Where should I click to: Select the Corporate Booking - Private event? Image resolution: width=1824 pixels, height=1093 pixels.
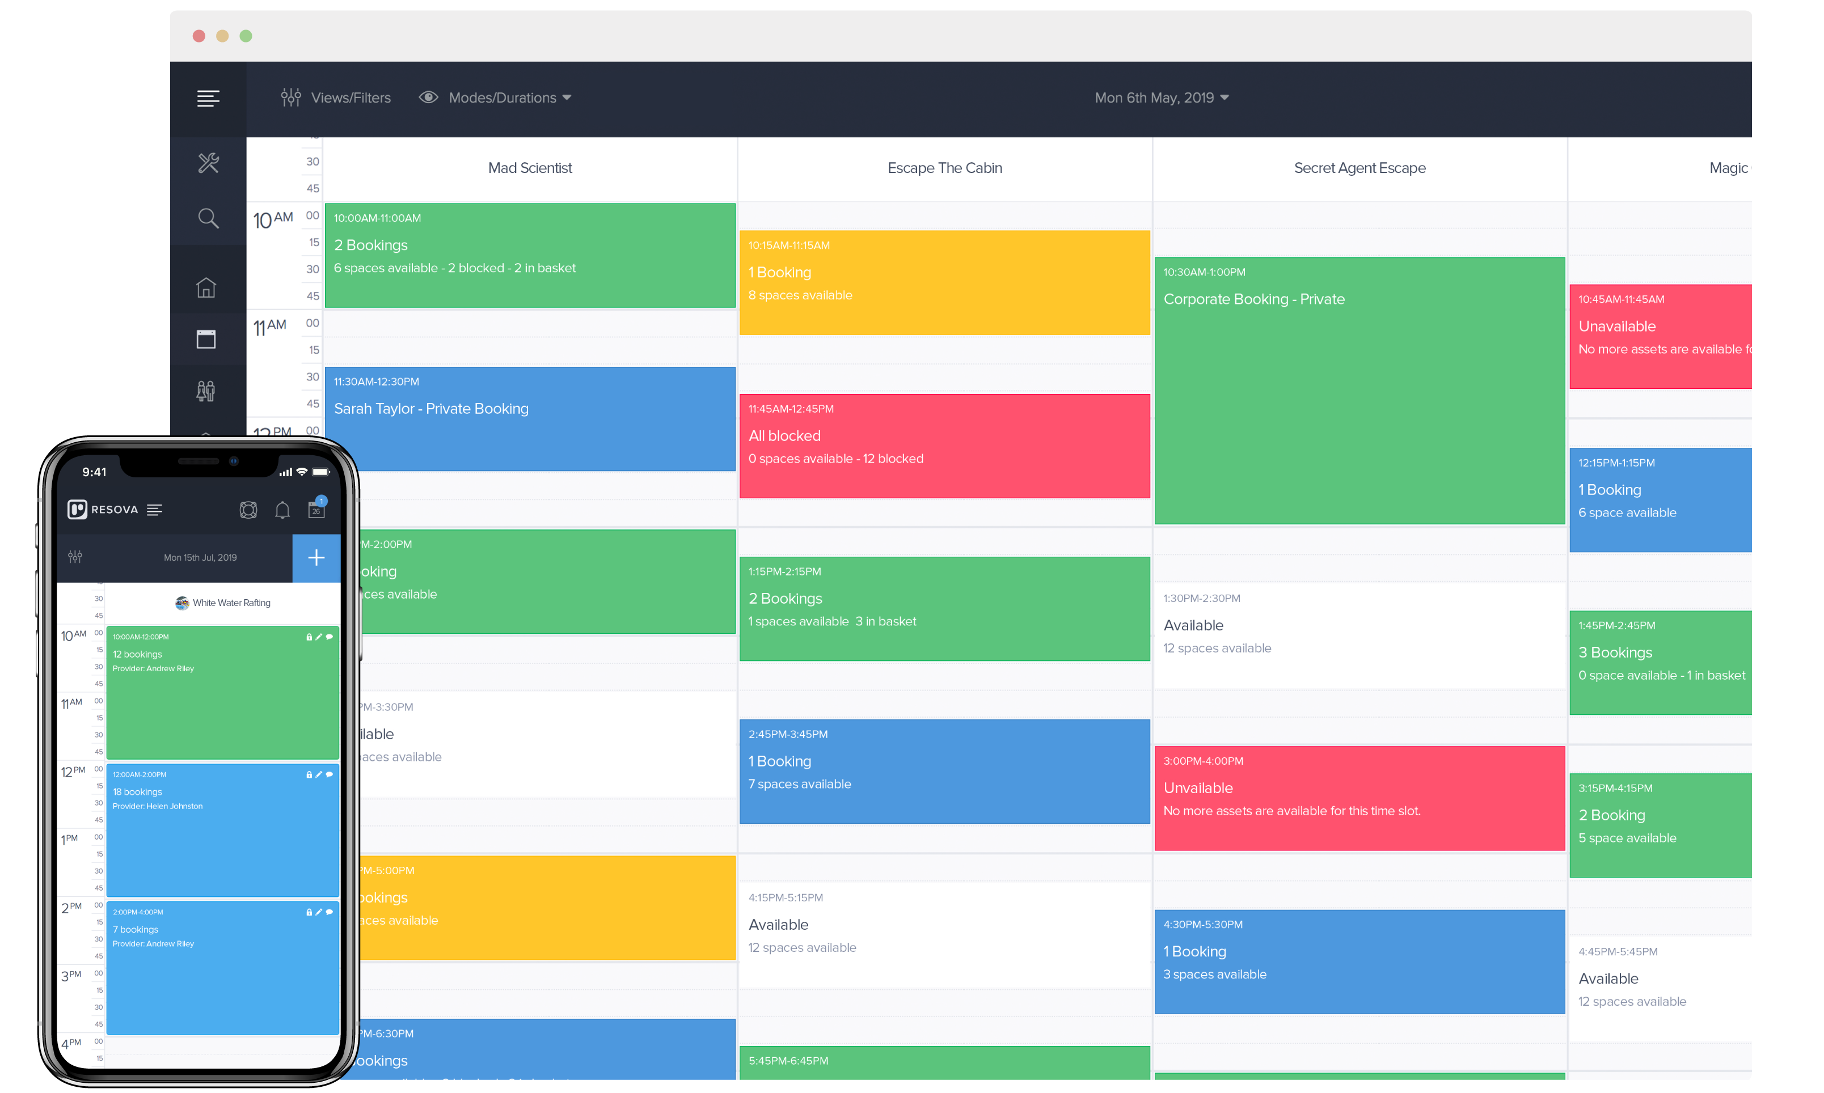coord(1359,391)
